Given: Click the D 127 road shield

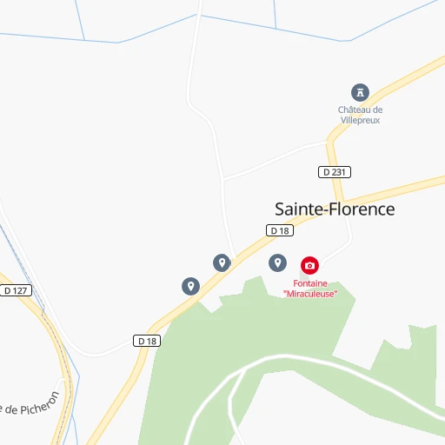Looking at the screenshot, I should click(x=16, y=290).
